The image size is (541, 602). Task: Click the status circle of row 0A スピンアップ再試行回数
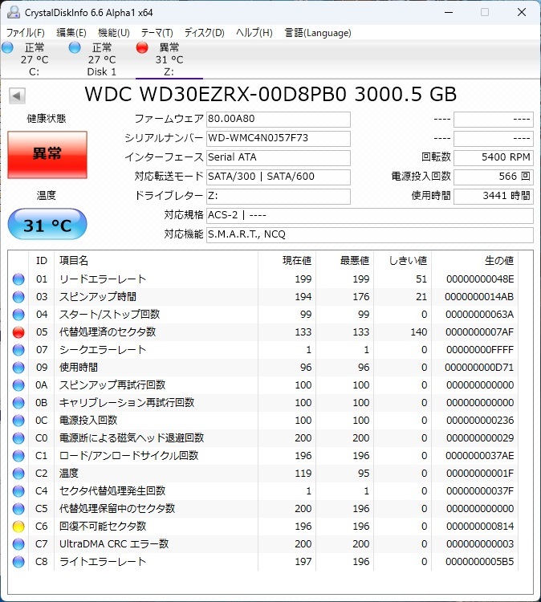tap(18, 385)
